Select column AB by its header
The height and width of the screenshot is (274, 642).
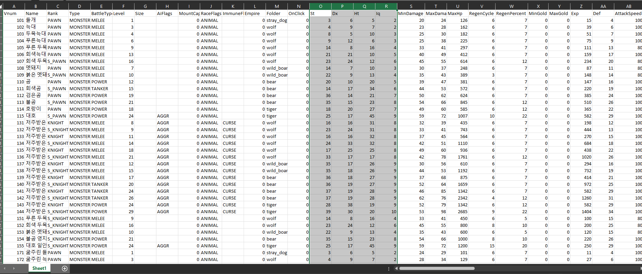[629, 6]
